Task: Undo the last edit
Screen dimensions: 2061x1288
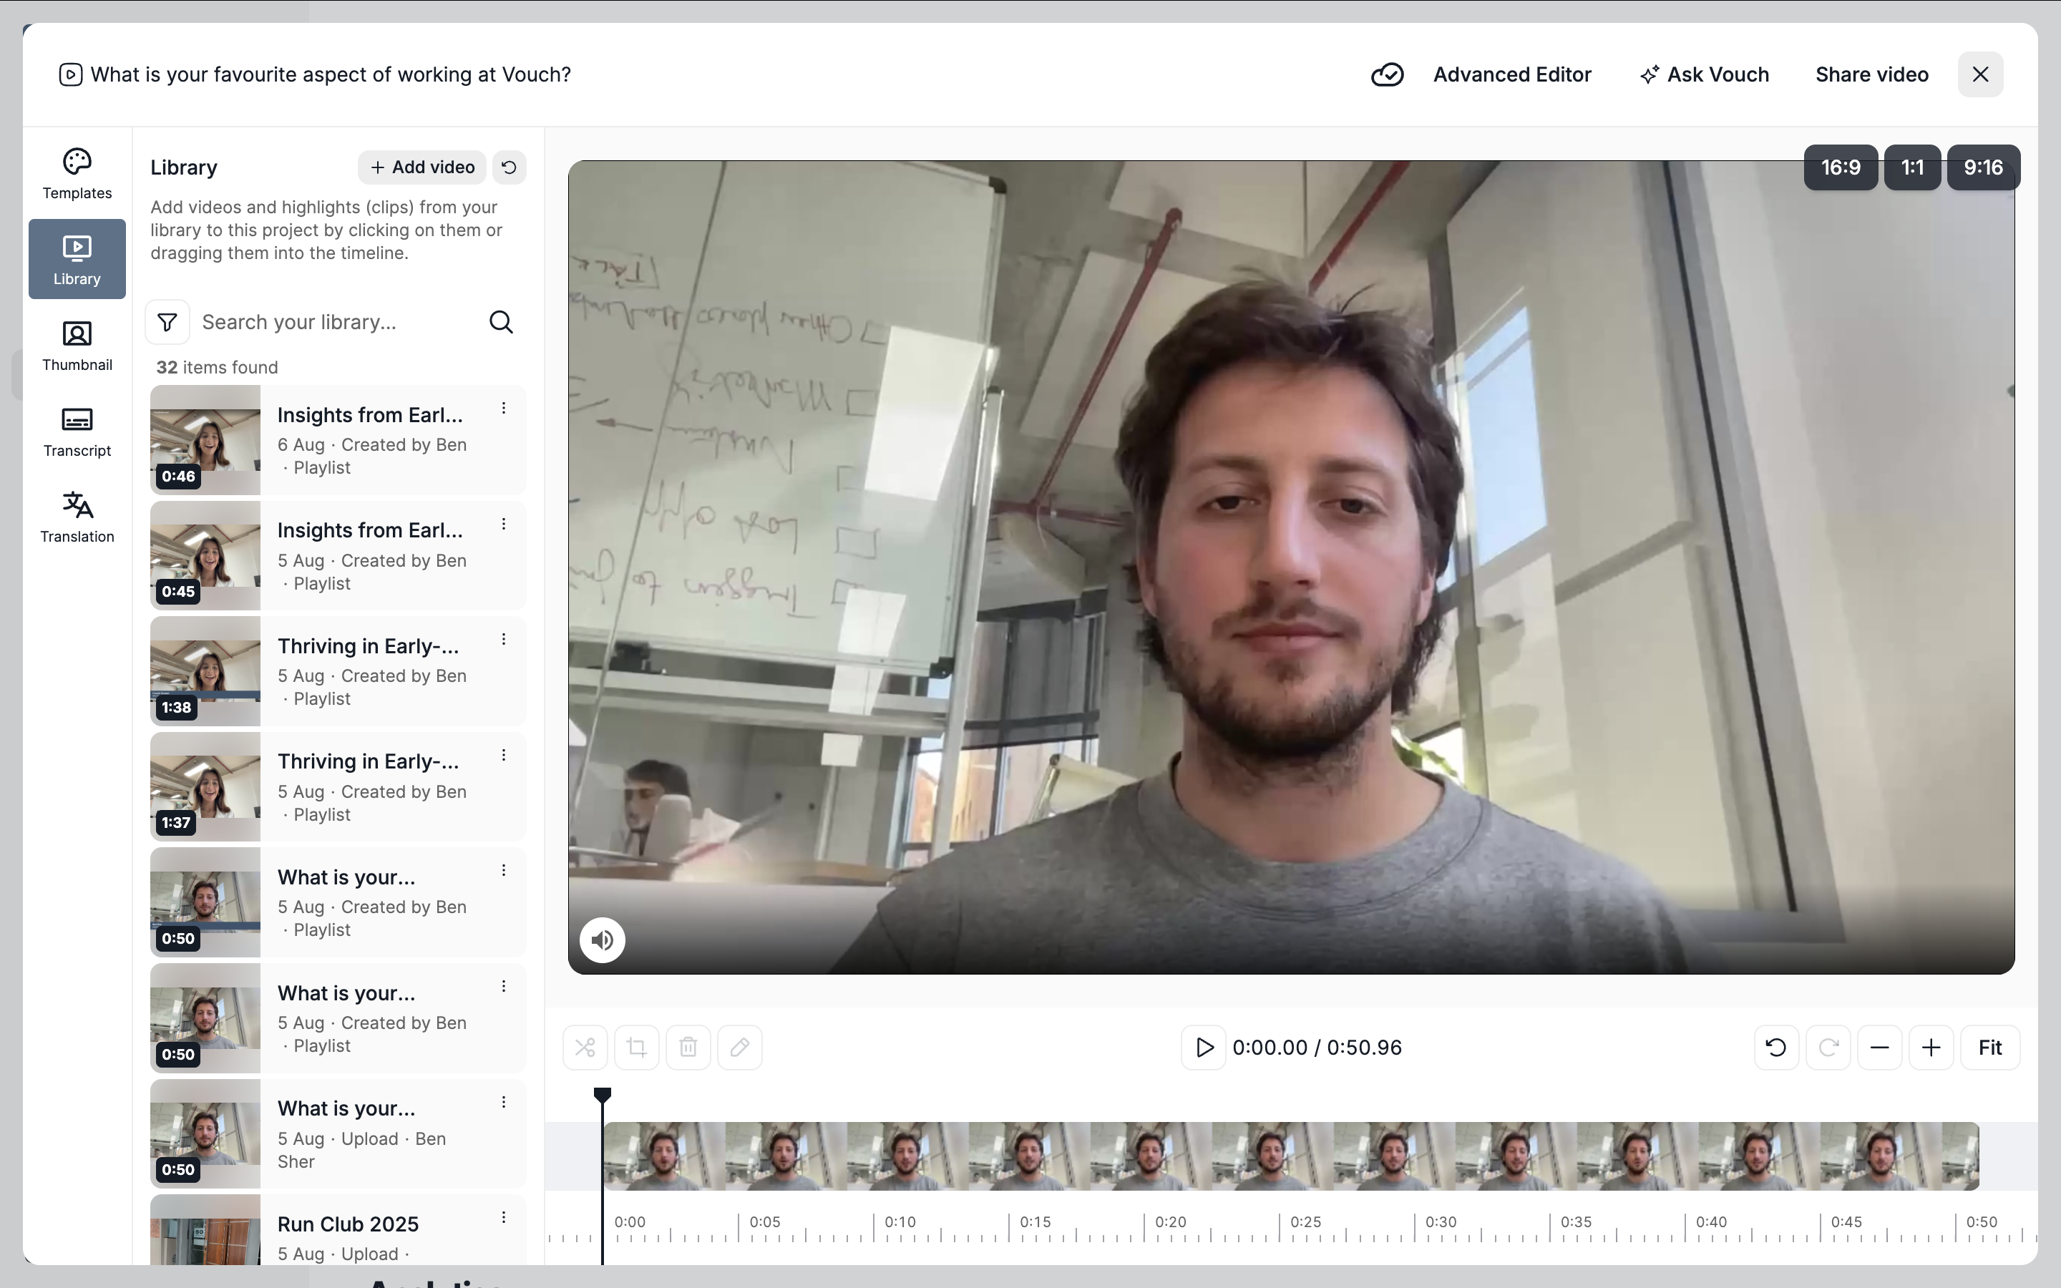Action: point(1777,1048)
